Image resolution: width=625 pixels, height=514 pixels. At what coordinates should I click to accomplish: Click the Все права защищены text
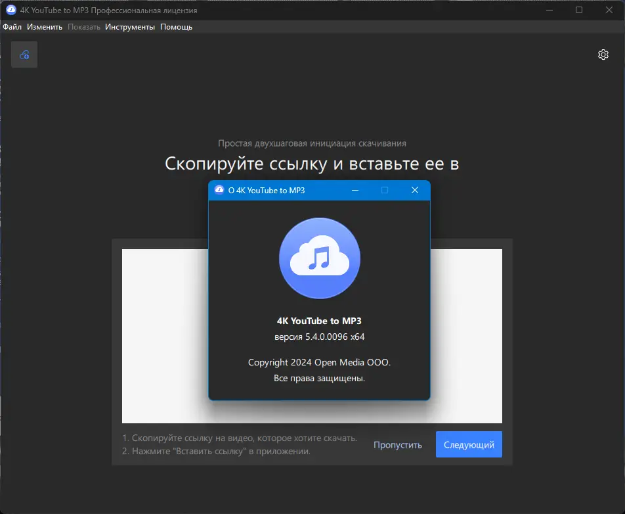(319, 379)
